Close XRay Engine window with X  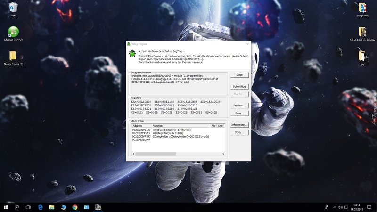click(247, 44)
